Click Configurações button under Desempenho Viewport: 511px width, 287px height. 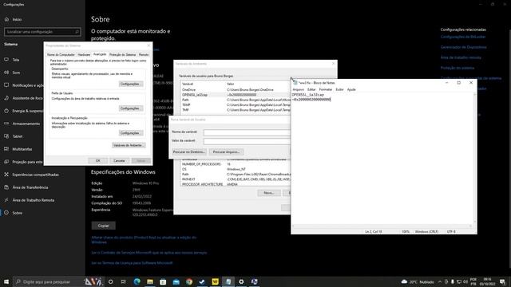coord(131,84)
